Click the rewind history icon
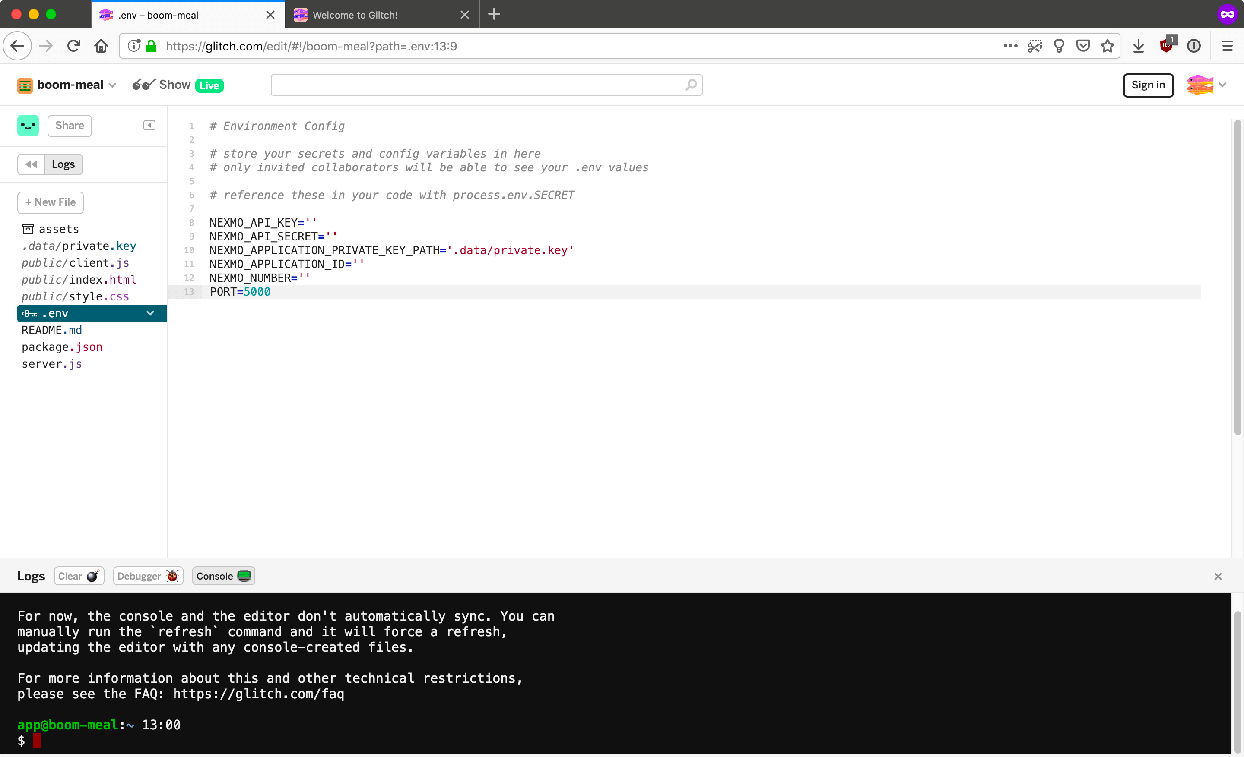Viewport: 1244px width, 757px height. [31, 164]
